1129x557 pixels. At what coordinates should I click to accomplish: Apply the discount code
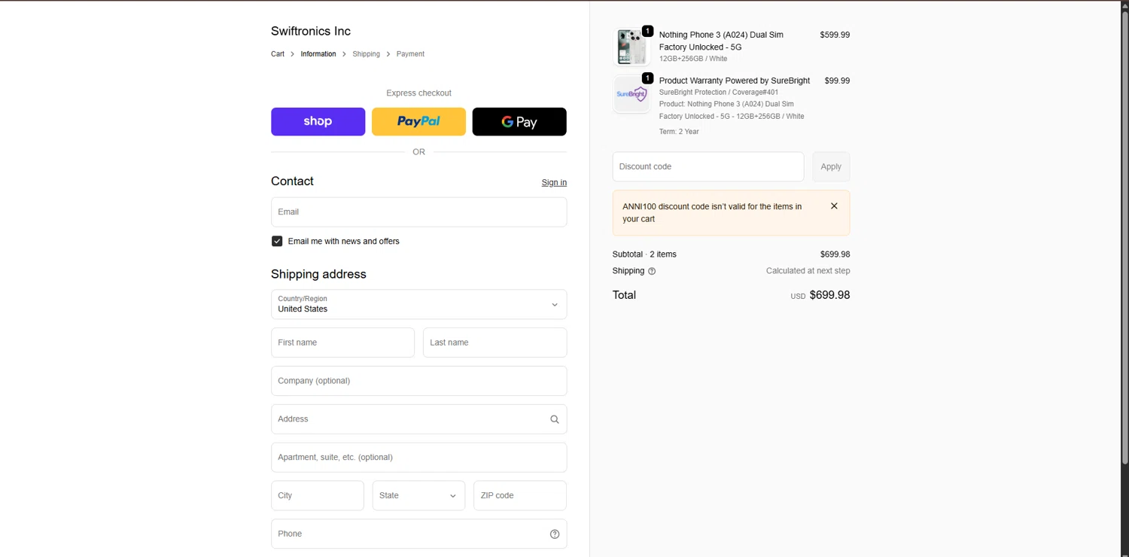831,167
